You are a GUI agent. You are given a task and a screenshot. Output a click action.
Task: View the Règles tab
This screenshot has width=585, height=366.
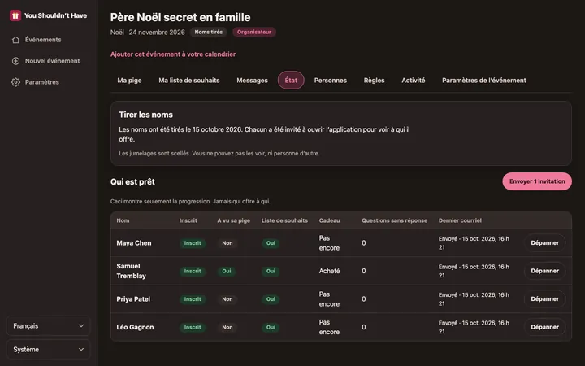point(375,81)
